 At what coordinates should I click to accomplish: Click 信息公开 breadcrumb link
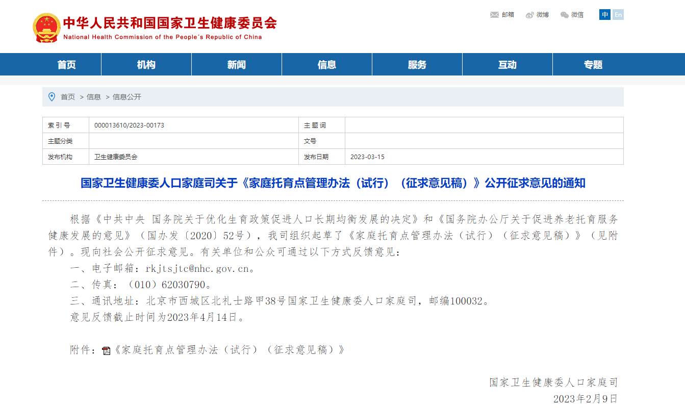coord(127,97)
